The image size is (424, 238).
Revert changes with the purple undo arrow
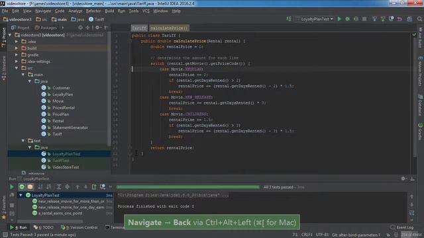tap(399, 19)
